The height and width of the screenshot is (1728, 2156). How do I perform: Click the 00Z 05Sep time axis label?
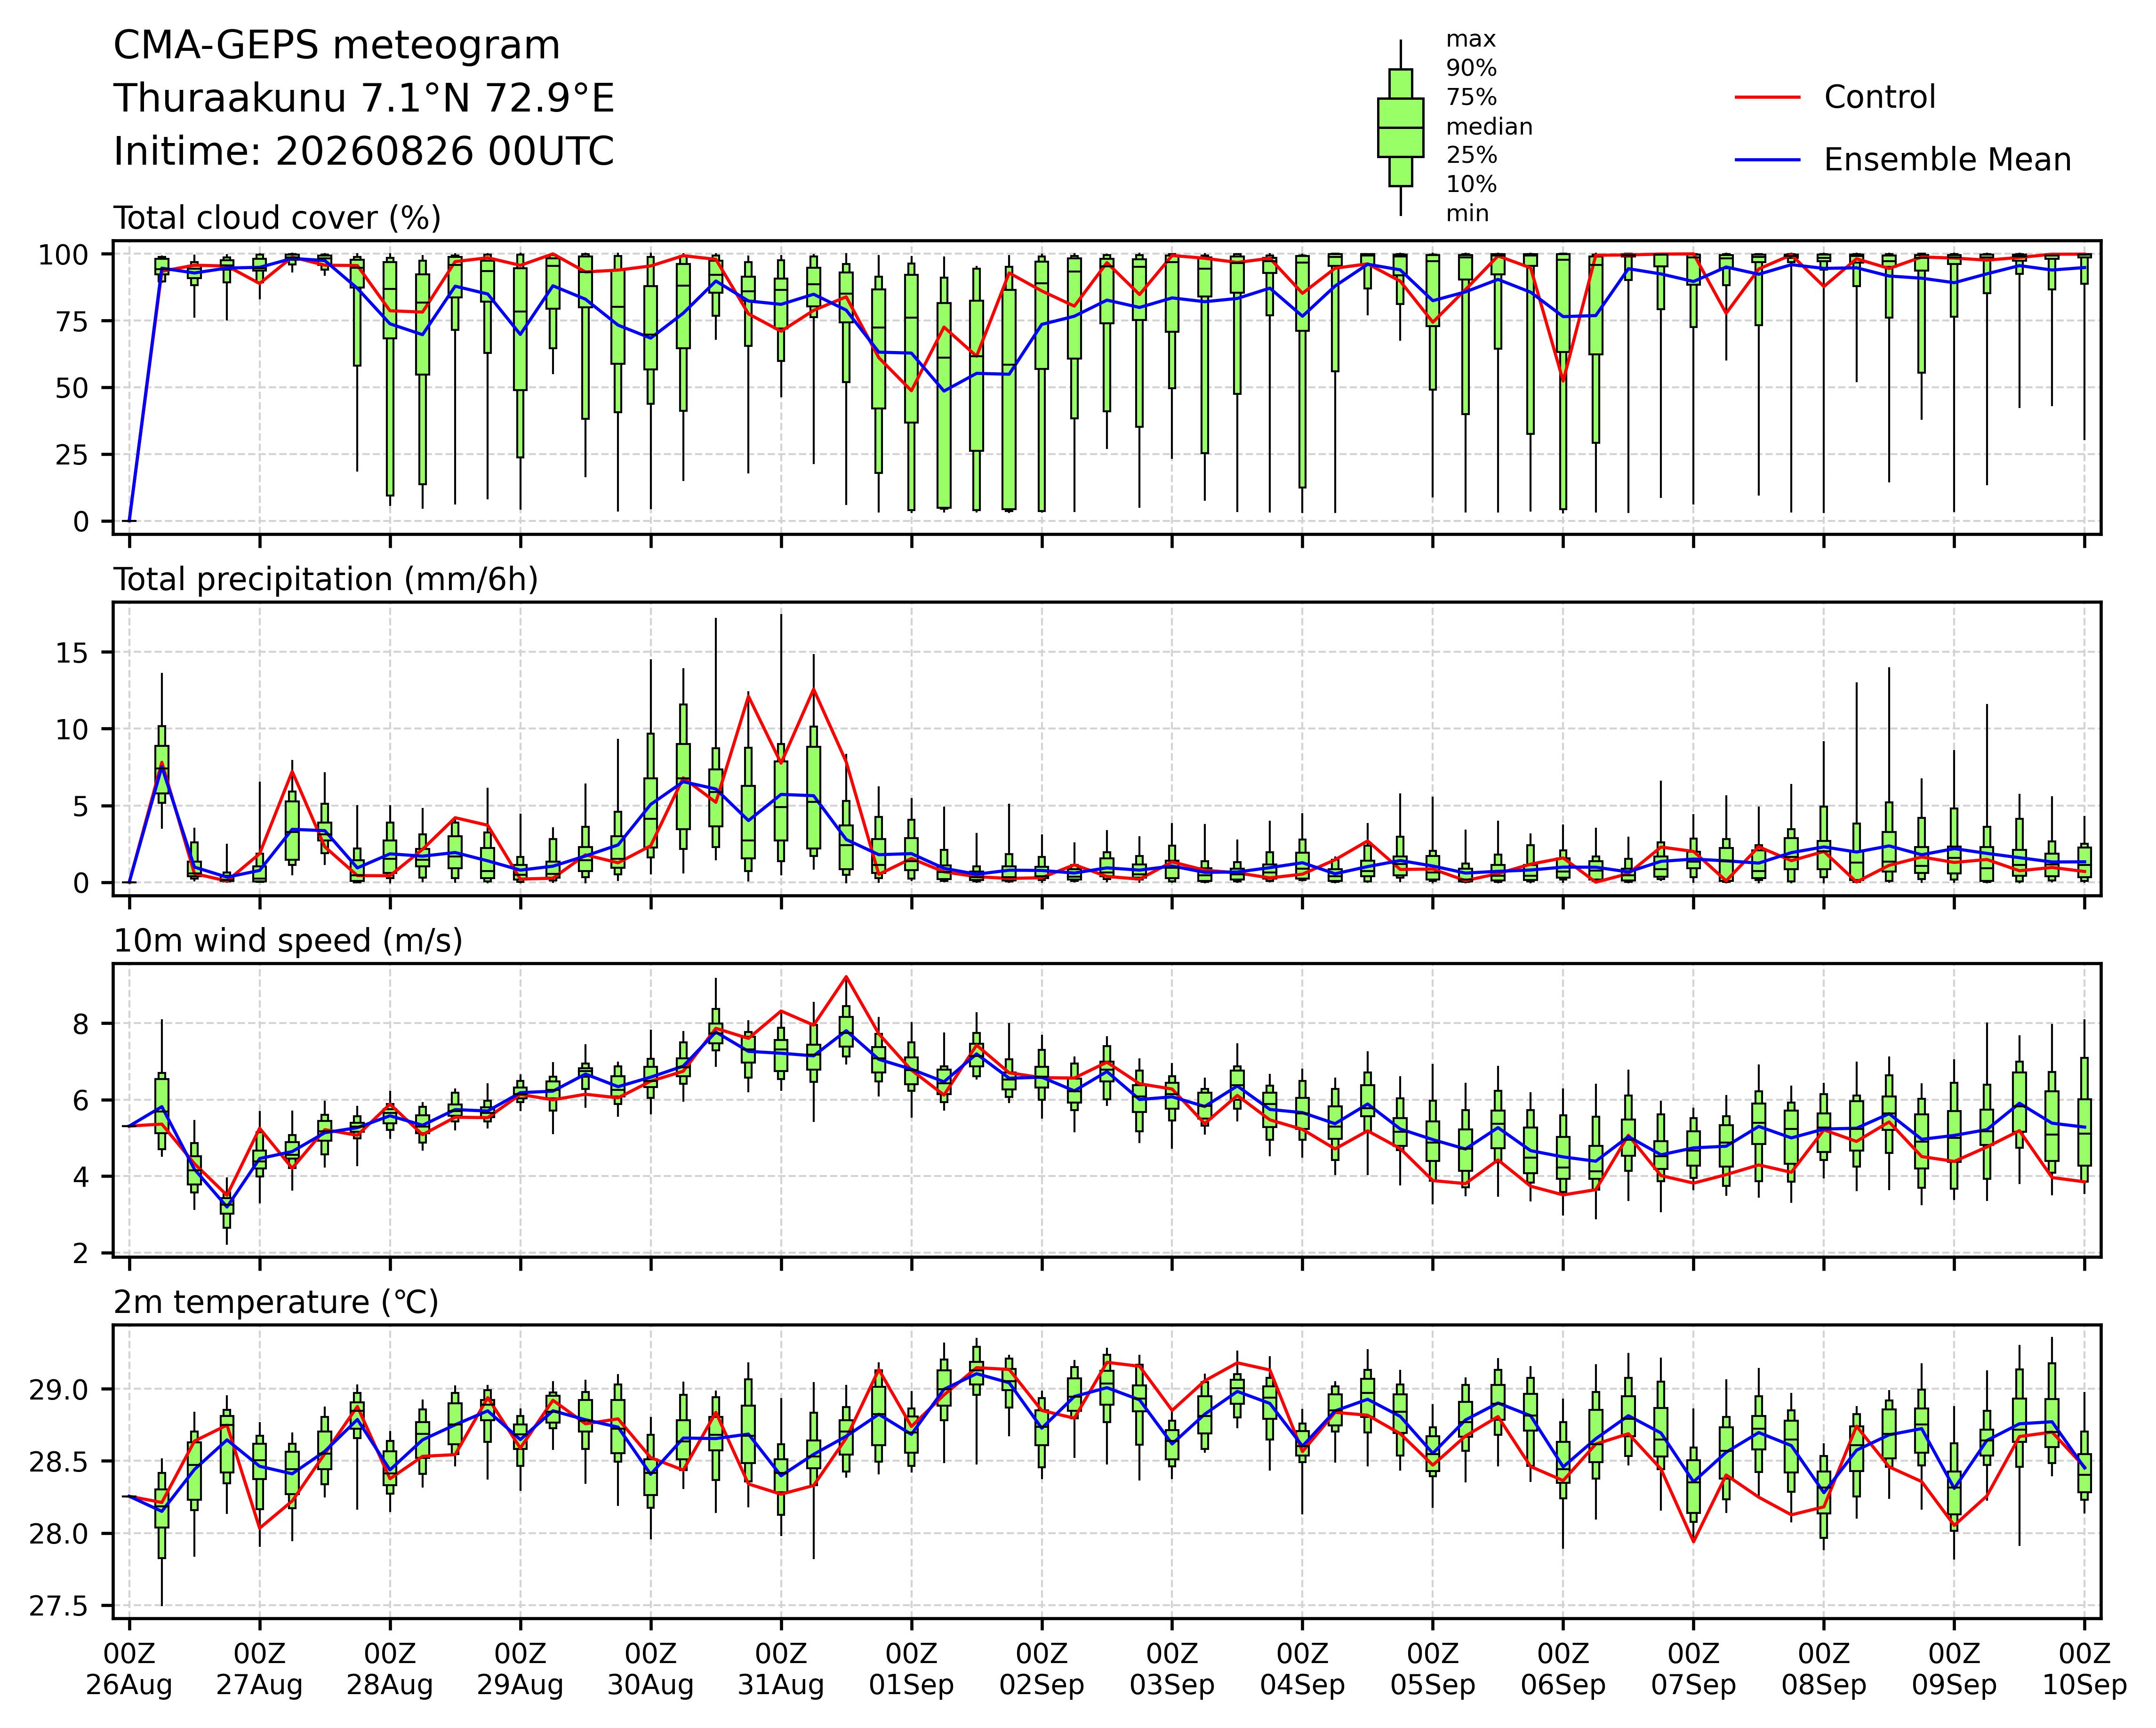[1433, 1669]
